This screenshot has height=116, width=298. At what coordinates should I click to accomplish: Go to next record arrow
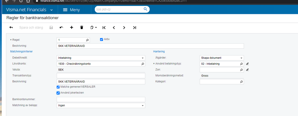click(x=124, y=28)
